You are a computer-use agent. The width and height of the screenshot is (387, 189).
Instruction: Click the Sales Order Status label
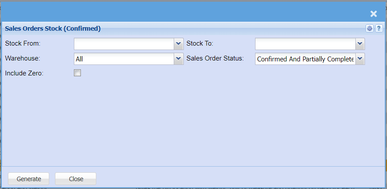pos(215,58)
